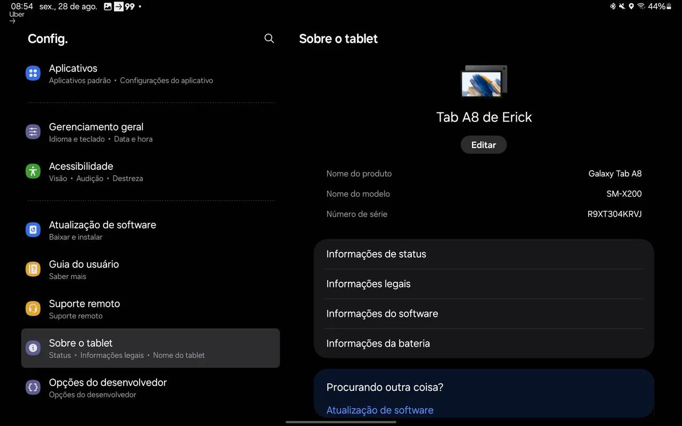This screenshot has height=426, width=682.
Task: Open Guia do usuário entry
Action: [x=150, y=269]
